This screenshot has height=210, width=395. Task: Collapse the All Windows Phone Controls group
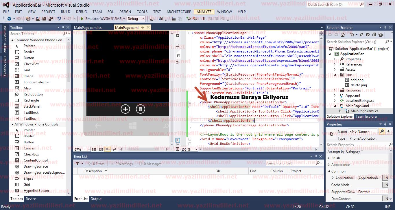point(12,124)
